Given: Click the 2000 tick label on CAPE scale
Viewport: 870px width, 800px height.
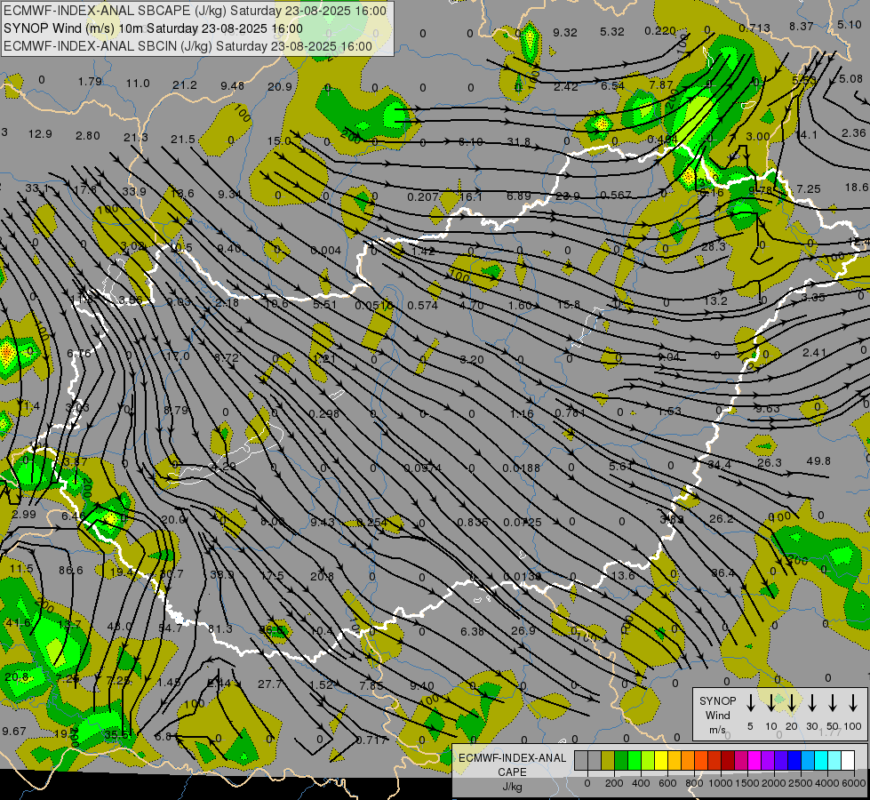Looking at the screenshot, I should pyautogui.click(x=774, y=783).
